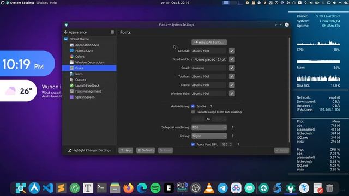Viewport: 349px width, 196px height.
Task: Open the terminal from the dock
Action: pos(101,188)
